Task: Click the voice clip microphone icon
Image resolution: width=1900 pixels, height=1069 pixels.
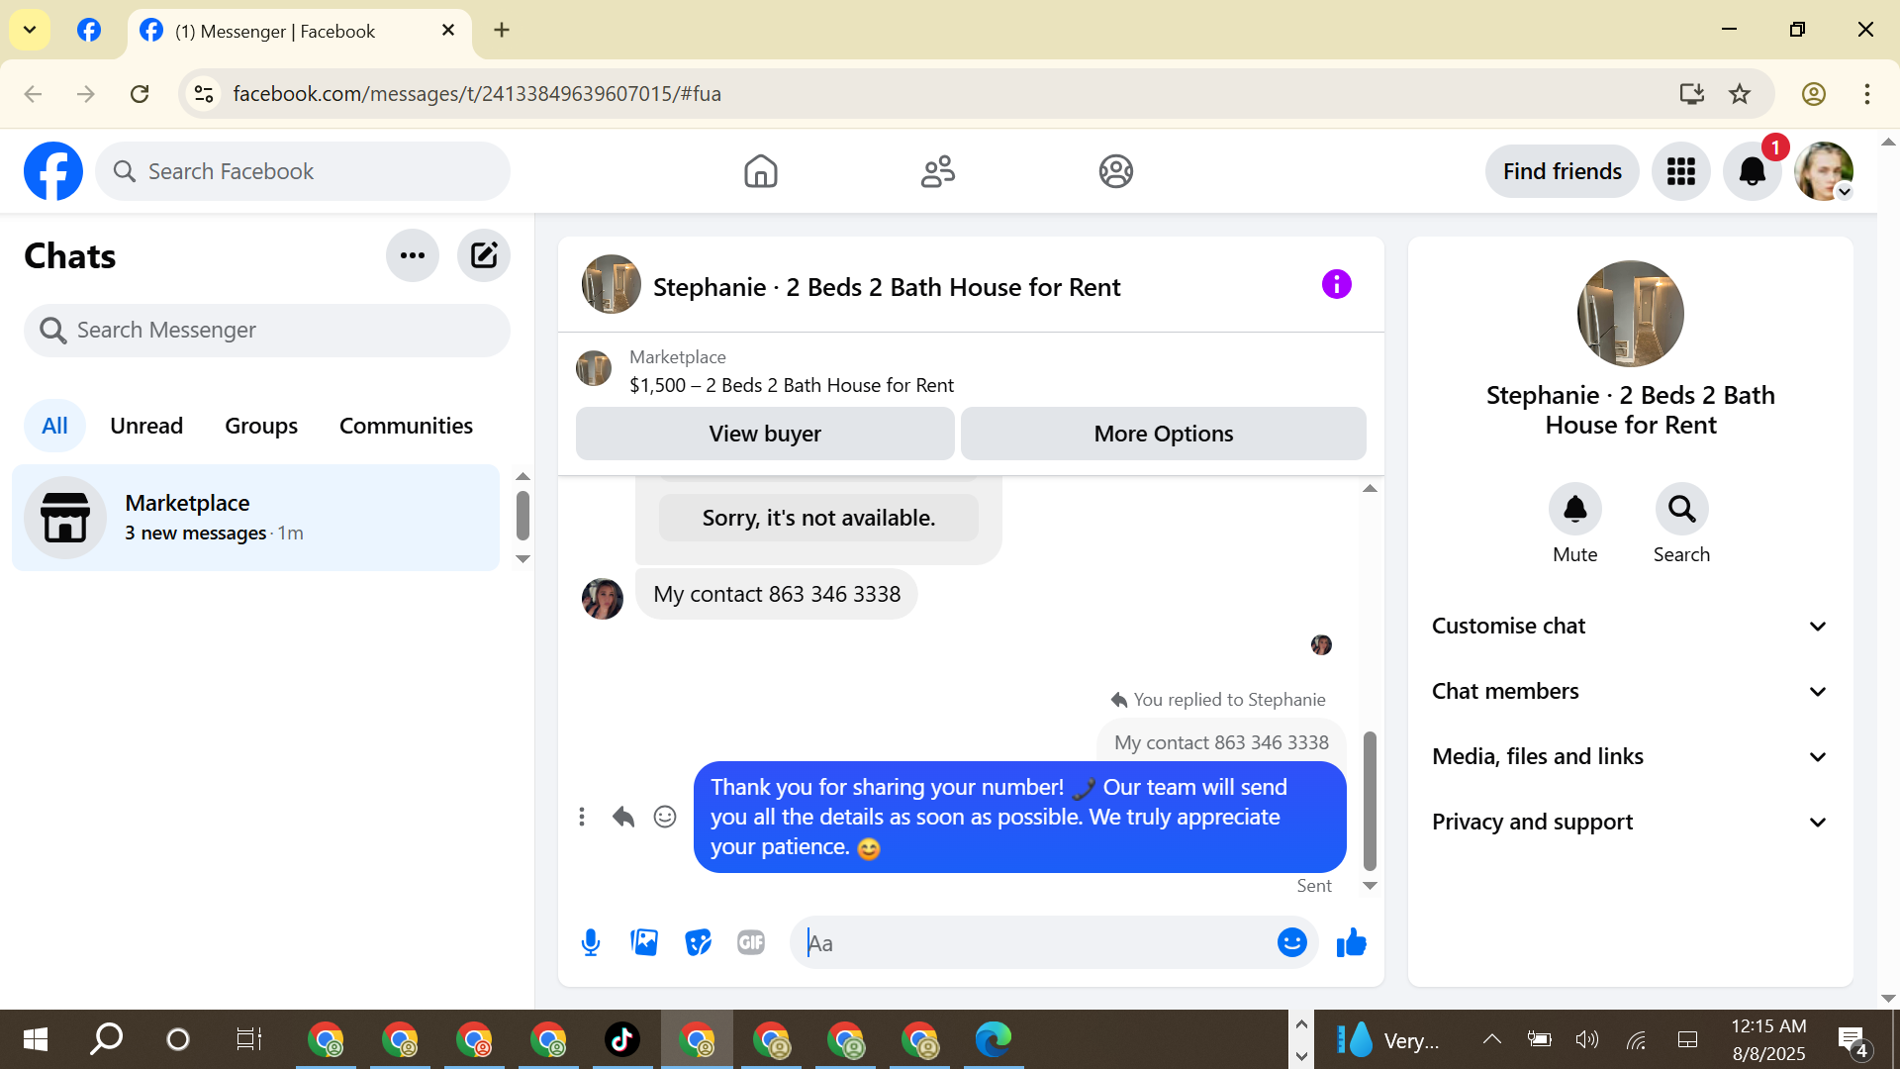Action: 591,942
